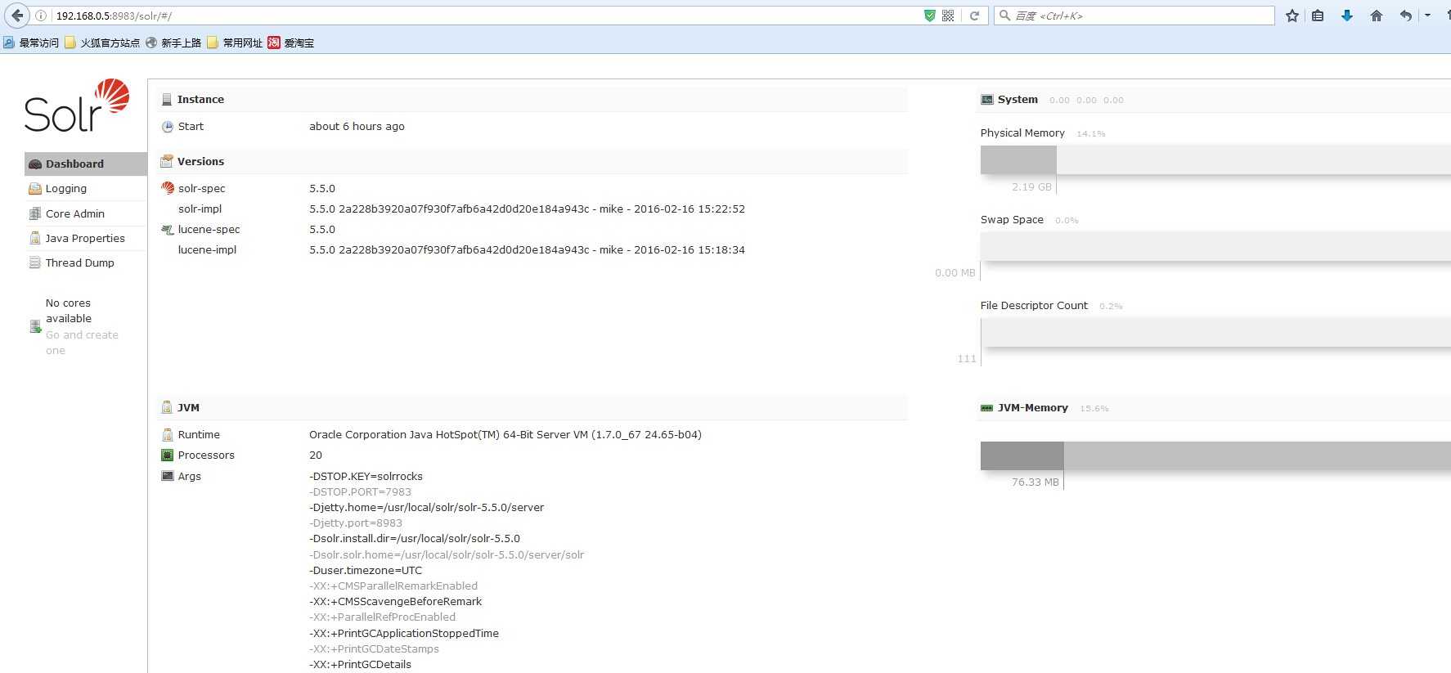Screen dimensions: 1451x673
Task: Click the -Dsolr.install.dir argument line
Action: 415,539
